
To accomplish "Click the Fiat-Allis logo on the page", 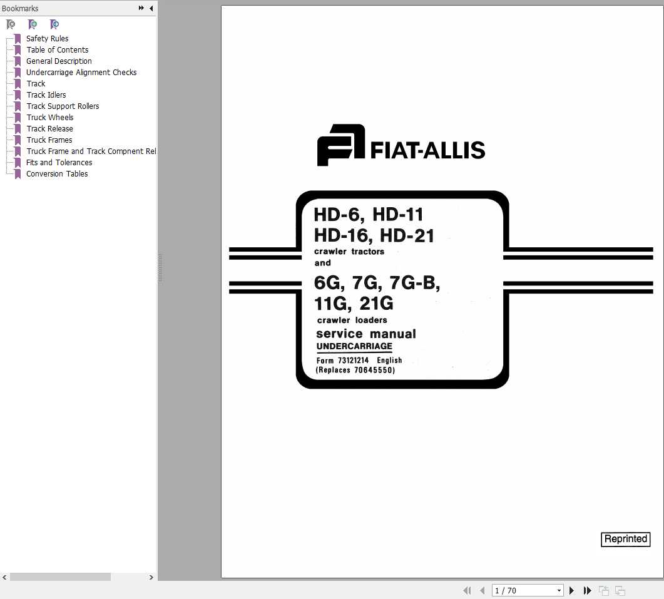I will pos(401,145).
